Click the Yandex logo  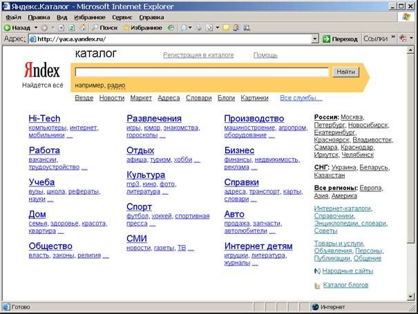42,70
